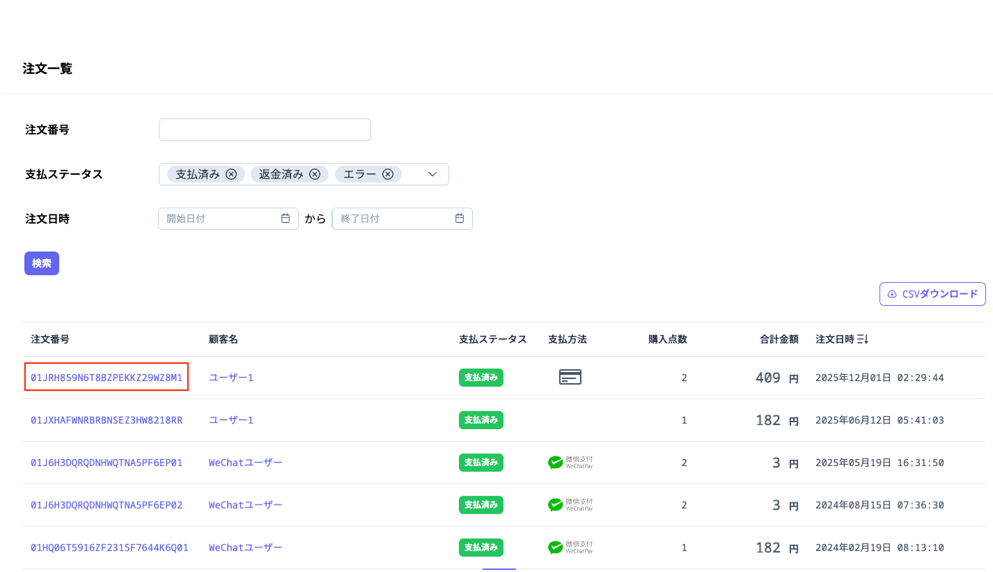Click the 409 円 total amount
Screen dimensions: 993x572
coord(777,378)
